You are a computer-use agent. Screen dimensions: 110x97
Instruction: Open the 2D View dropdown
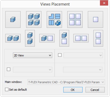[x=33, y=55]
